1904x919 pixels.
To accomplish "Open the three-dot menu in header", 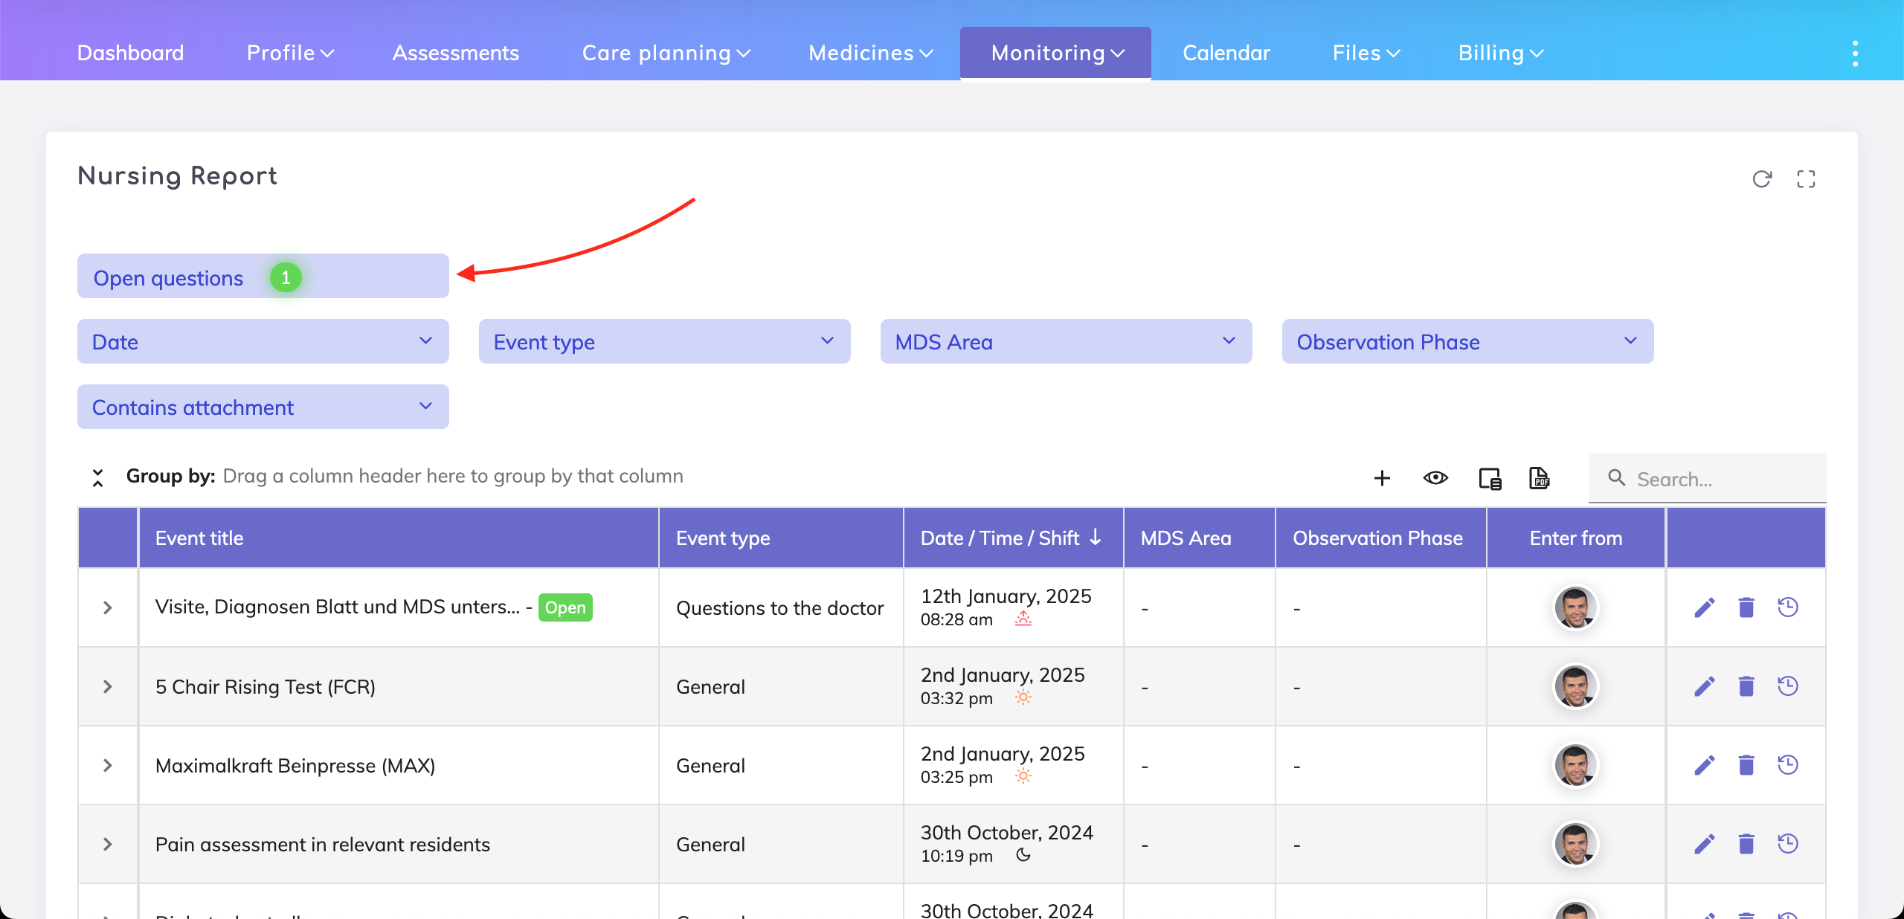I will tap(1855, 54).
